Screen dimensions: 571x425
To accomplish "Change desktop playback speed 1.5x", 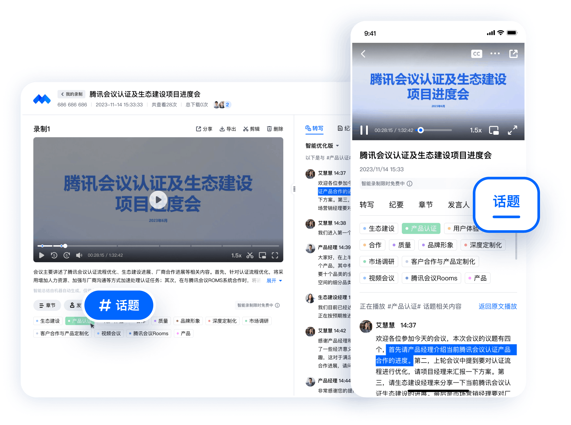I will [236, 255].
